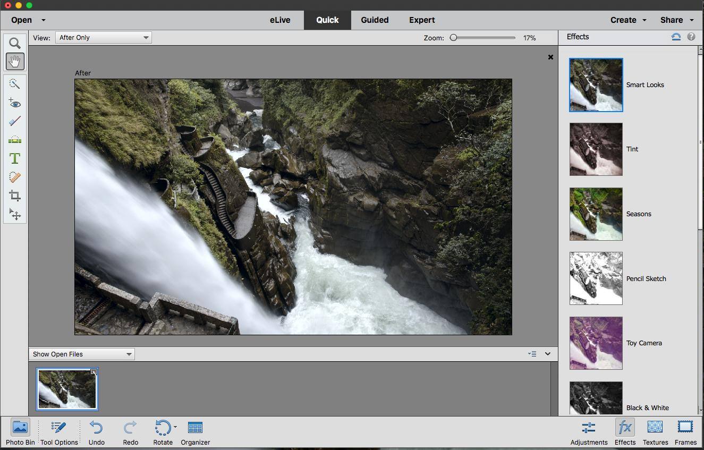Toggle the Tool Options panel
Viewport: 704px width, 450px height.
[x=59, y=432]
